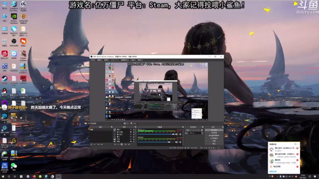Open the 帮助(H) menu in OBS
Image resolution: width=319 pixels, height=179 pixels.
pyautogui.click(x=140, y=60)
